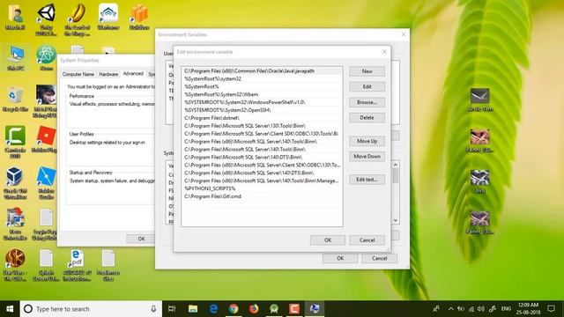Select the C:\Program Files\dotnet\ entry

pyautogui.click(x=262, y=118)
